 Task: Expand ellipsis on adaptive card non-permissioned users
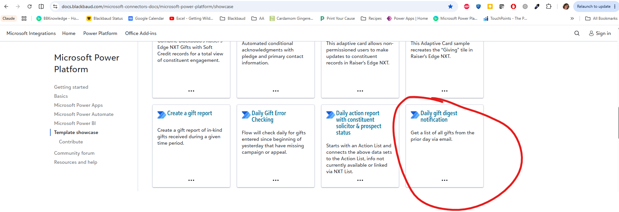(x=360, y=91)
